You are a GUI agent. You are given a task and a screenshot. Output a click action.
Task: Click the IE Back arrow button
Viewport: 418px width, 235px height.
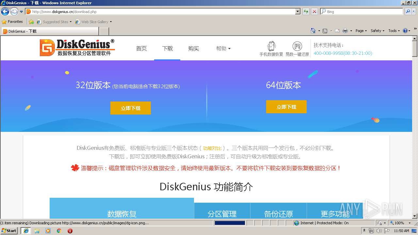tap(5, 12)
